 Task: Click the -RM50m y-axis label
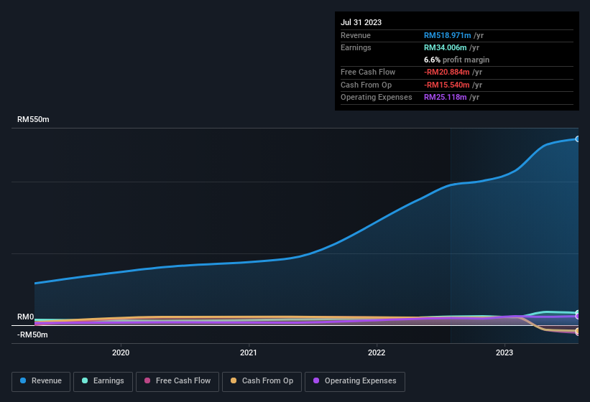click(32, 335)
